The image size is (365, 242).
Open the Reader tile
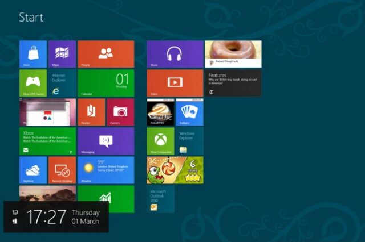point(91,112)
